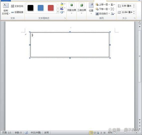
Task: Open the 自动换行 dropdown arrow
Action: pyautogui.click(x=109, y=14)
